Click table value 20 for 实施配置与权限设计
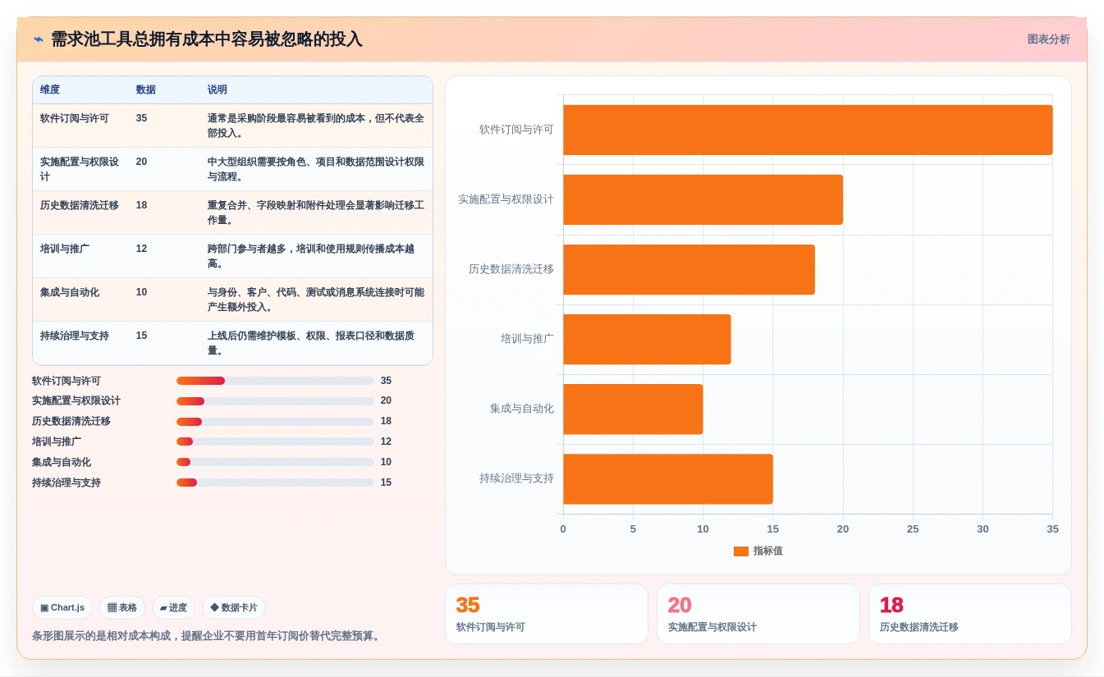 [142, 162]
